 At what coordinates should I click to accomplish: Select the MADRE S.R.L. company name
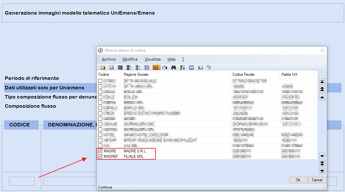(x=135, y=151)
